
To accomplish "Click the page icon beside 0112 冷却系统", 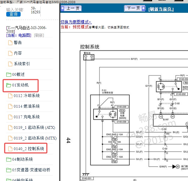I will [10, 96].
